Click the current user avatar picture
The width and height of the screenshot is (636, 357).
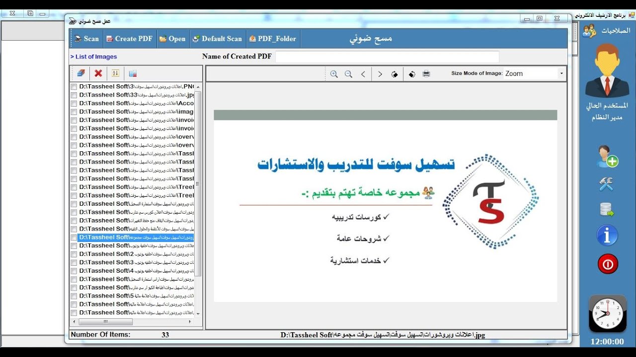click(x=607, y=70)
